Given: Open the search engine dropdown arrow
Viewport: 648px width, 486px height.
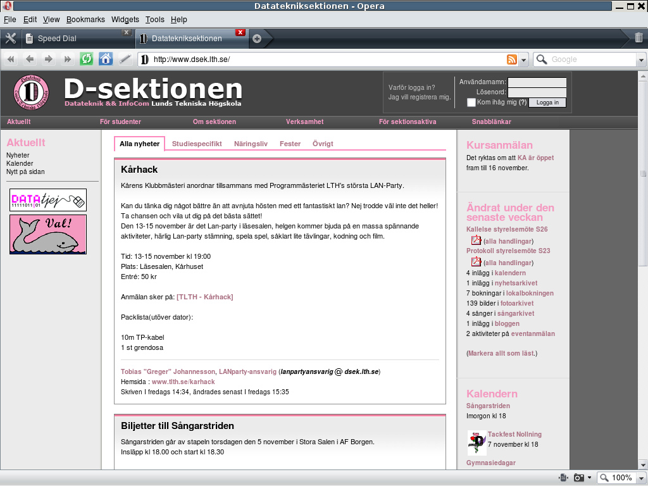Looking at the screenshot, I should 641,60.
